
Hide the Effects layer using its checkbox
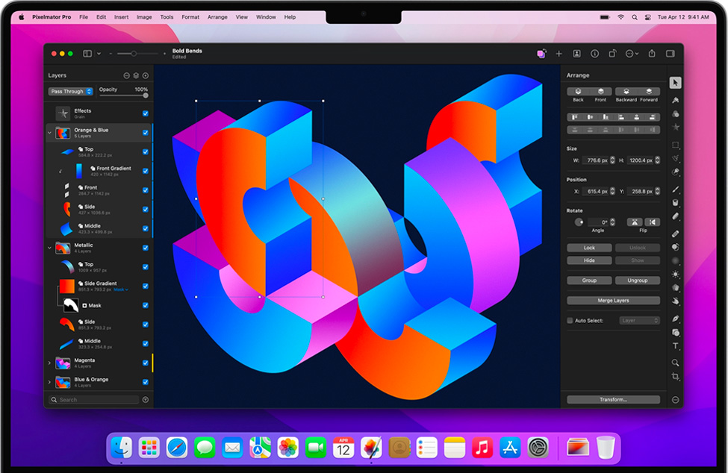tap(146, 113)
